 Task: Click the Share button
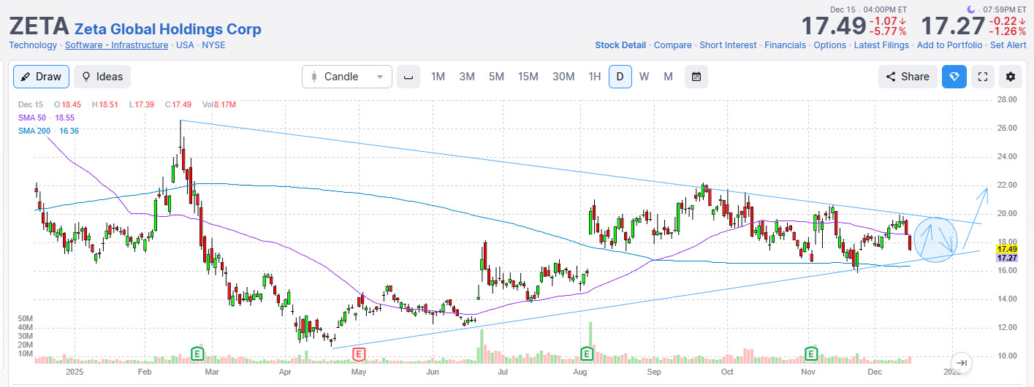point(908,77)
